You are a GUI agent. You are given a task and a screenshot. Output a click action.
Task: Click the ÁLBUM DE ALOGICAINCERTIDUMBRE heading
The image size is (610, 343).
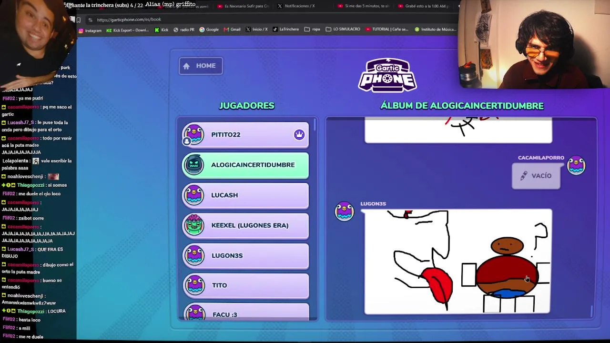[462, 106]
